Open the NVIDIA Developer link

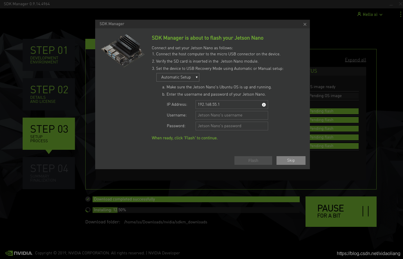coord(164,253)
